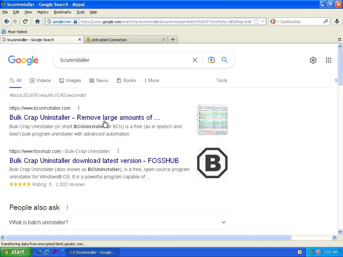Open the browser Tools menu
343x257 pixels.
tap(80, 12)
